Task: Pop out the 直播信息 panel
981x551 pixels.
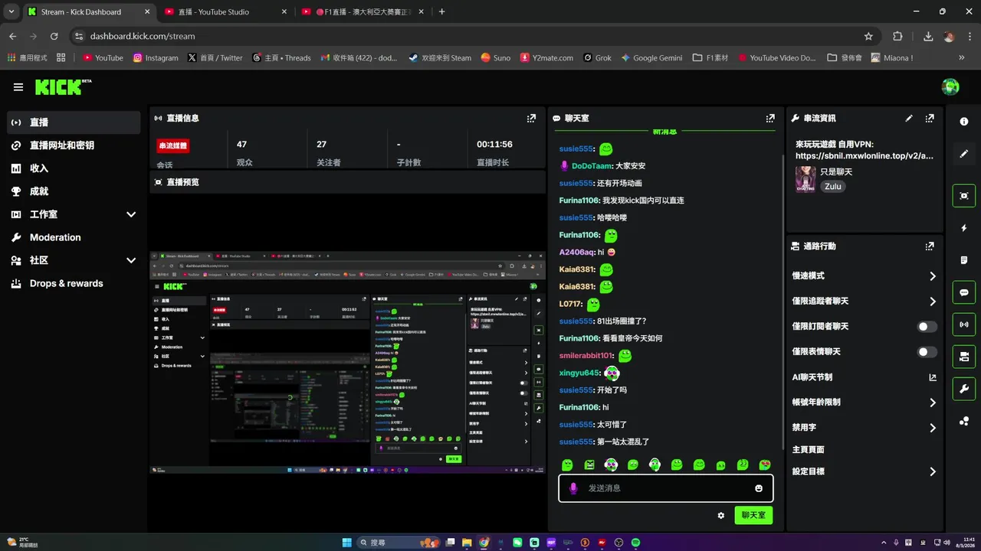Action: [531, 119]
